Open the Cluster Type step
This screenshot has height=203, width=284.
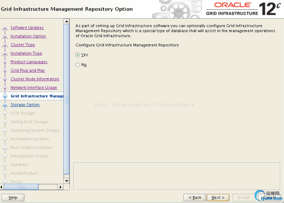[23, 45]
